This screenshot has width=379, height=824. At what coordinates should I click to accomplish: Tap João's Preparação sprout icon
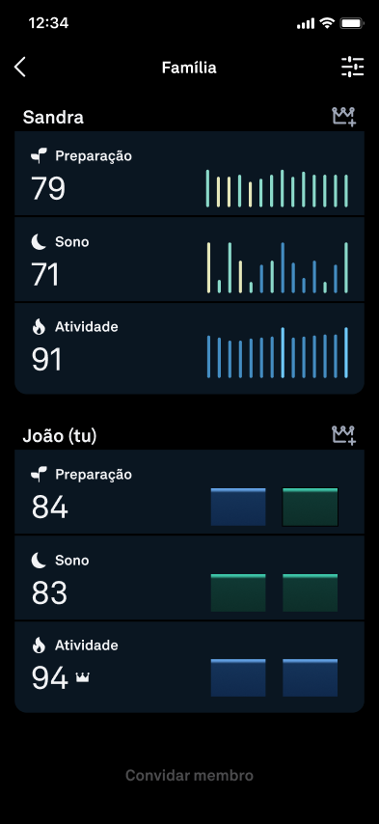[x=39, y=474]
